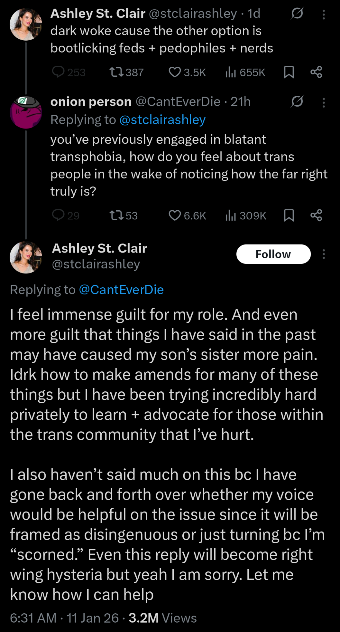View analytics showing 309K views

click(x=246, y=215)
